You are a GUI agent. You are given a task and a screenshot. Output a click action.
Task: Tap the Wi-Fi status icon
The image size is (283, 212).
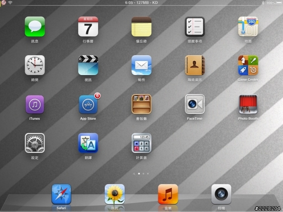pyautogui.click(x=10, y=3)
